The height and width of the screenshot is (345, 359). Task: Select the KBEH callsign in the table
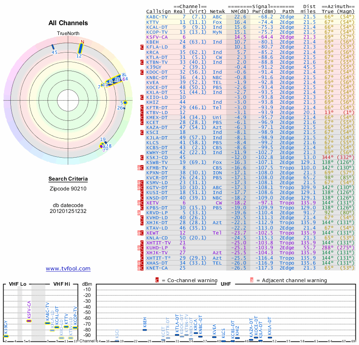(153, 42)
